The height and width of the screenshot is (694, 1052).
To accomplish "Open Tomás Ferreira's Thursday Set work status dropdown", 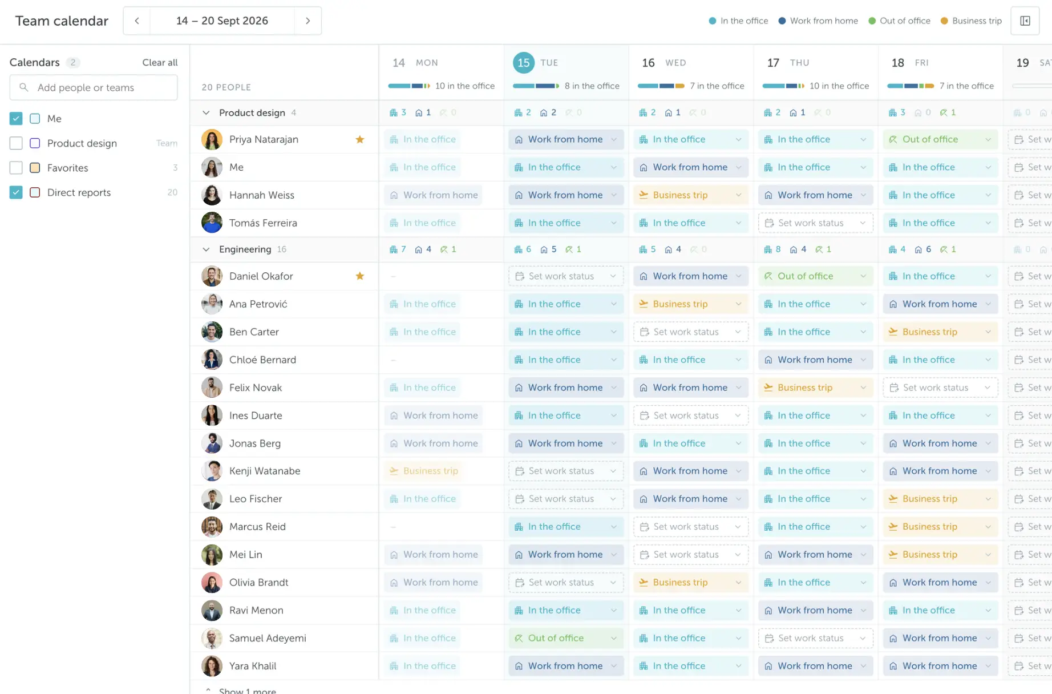I will (815, 223).
